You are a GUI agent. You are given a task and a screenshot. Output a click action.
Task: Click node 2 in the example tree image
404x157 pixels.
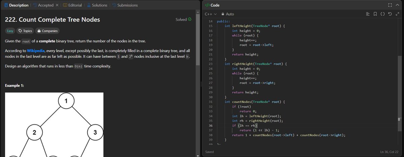34,133
